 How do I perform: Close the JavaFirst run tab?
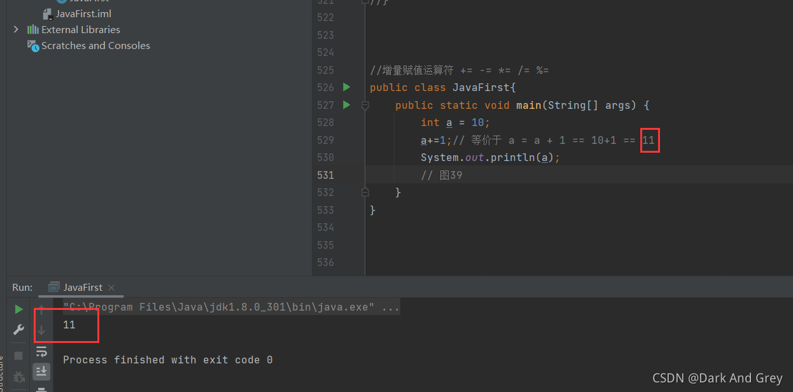pos(111,288)
